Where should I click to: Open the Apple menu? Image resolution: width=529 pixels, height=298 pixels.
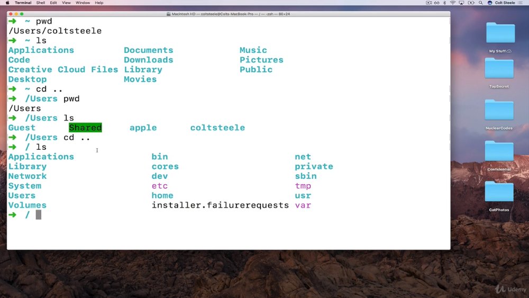7,3
